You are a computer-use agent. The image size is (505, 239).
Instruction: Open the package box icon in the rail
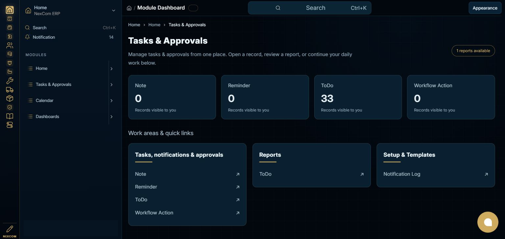point(10,98)
